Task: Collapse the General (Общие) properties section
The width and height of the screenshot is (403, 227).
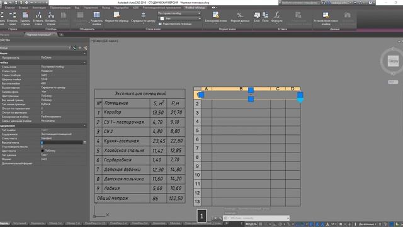Action: pyautogui.click(x=84, y=54)
